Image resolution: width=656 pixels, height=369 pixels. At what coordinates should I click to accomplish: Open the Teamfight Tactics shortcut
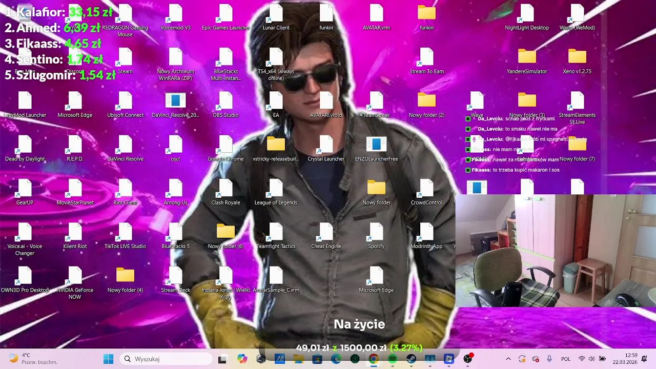(276, 235)
